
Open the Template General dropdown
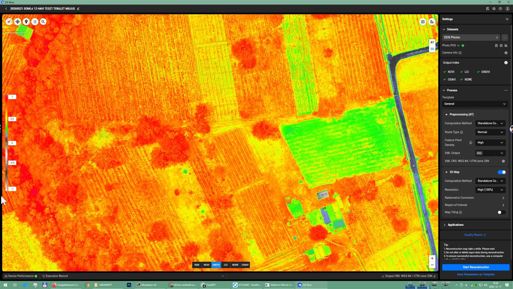click(475, 104)
